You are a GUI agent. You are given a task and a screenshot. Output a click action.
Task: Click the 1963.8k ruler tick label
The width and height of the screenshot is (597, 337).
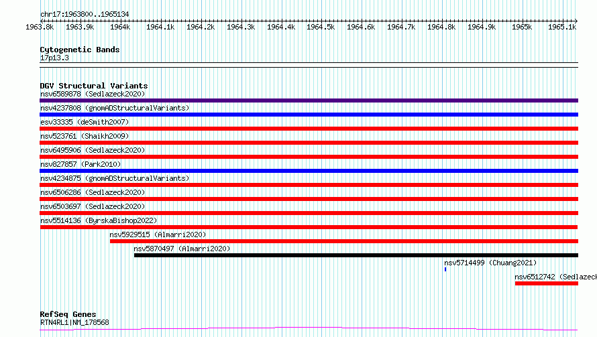(40, 27)
